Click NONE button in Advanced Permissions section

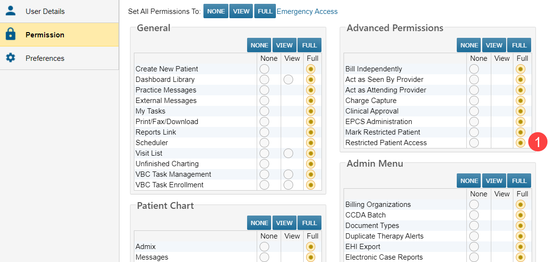coord(469,45)
